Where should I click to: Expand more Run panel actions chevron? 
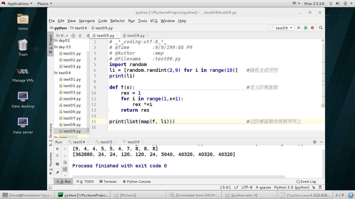pos(65,175)
